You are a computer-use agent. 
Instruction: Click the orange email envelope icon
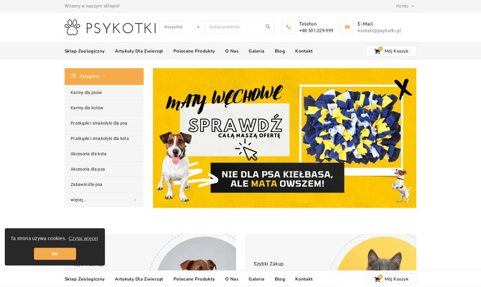[x=347, y=27]
